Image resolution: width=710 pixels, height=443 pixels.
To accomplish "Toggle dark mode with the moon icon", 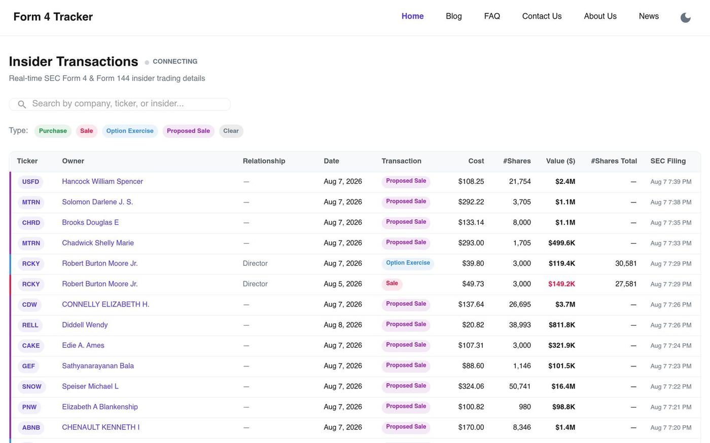I will click(x=685, y=18).
